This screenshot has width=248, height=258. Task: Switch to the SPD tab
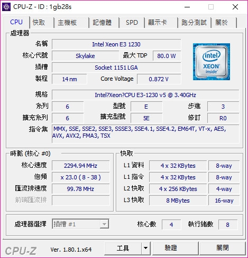coord(132,23)
